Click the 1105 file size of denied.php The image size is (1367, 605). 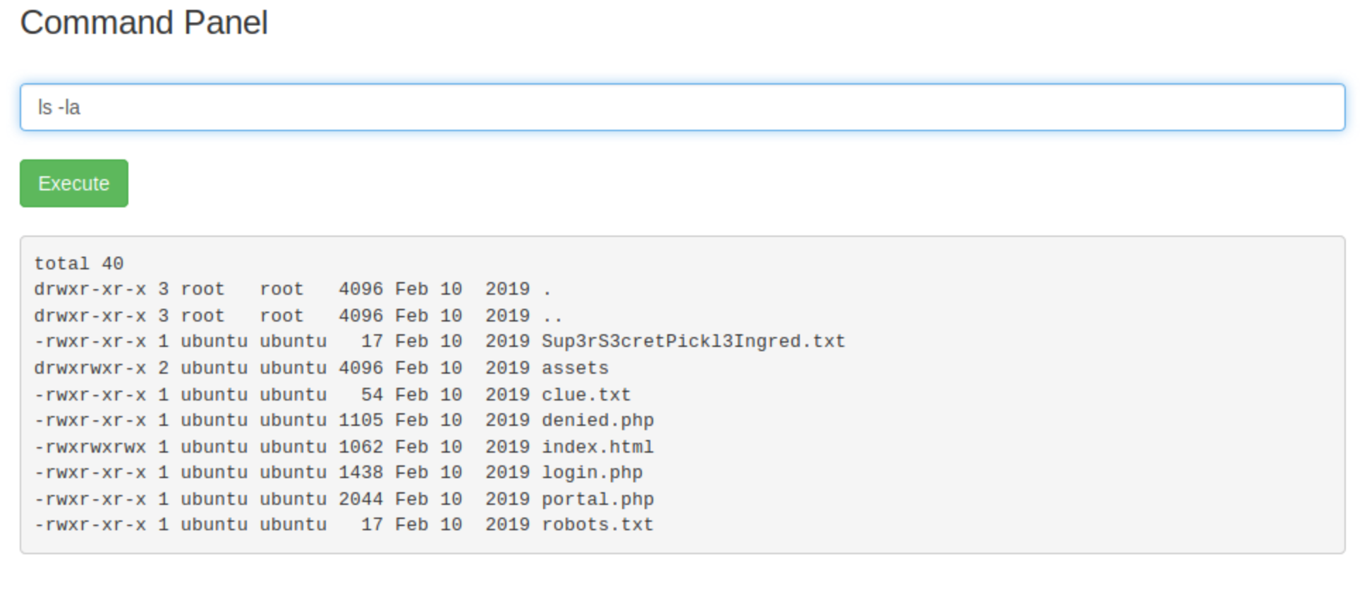pos(360,420)
